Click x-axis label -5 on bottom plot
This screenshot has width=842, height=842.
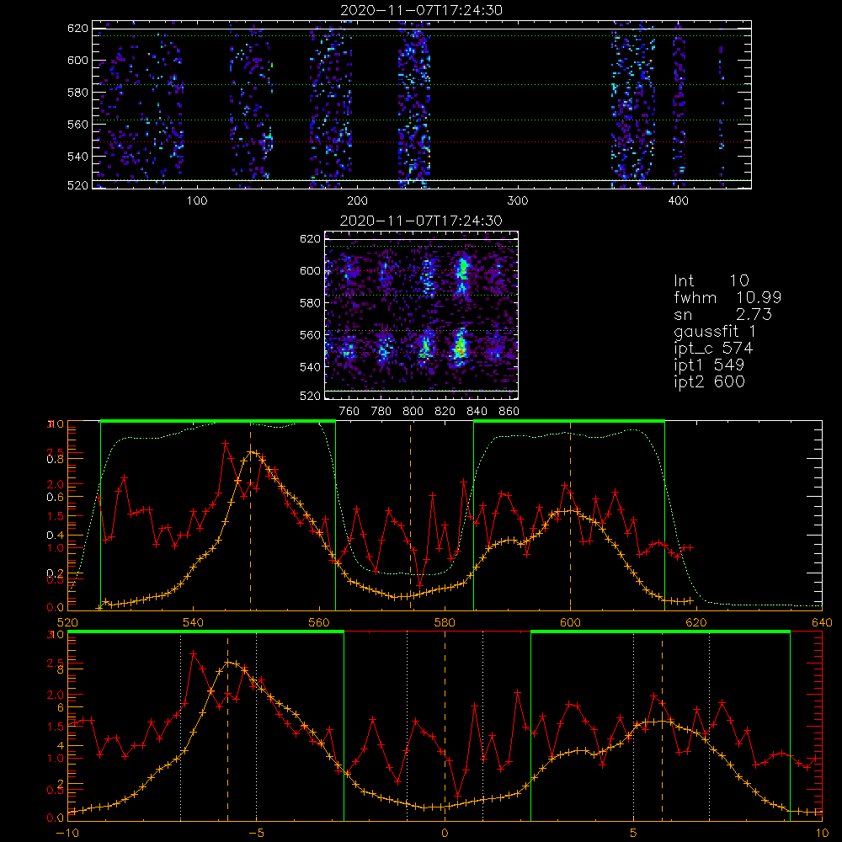point(257,833)
